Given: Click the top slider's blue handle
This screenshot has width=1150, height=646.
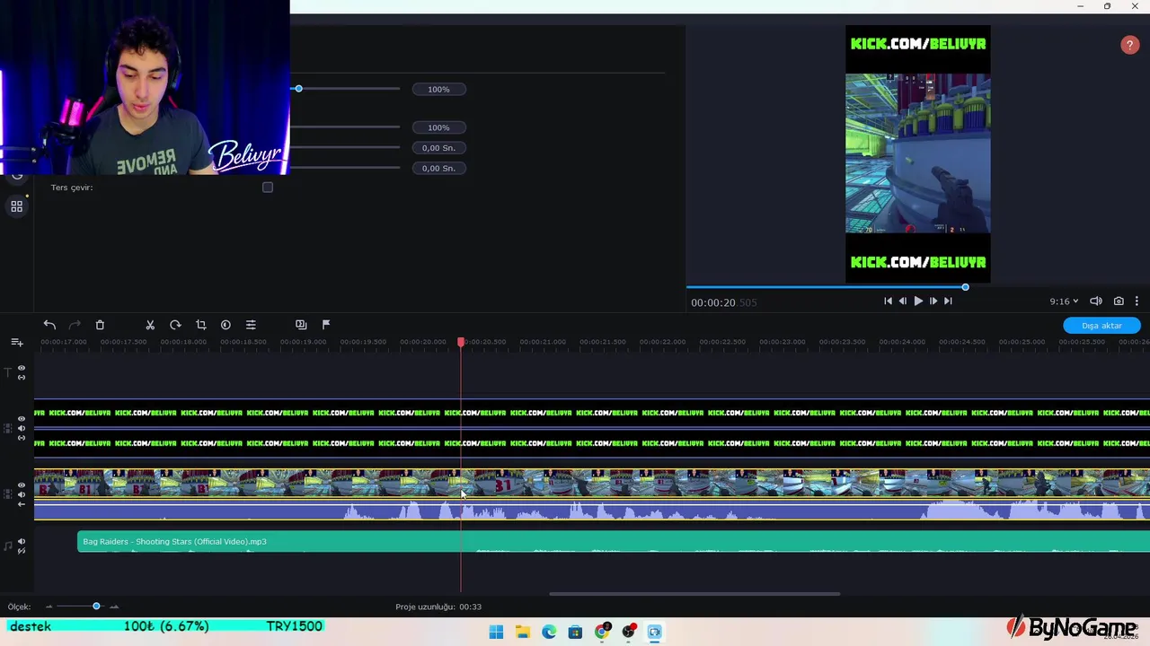Looking at the screenshot, I should coord(298,89).
